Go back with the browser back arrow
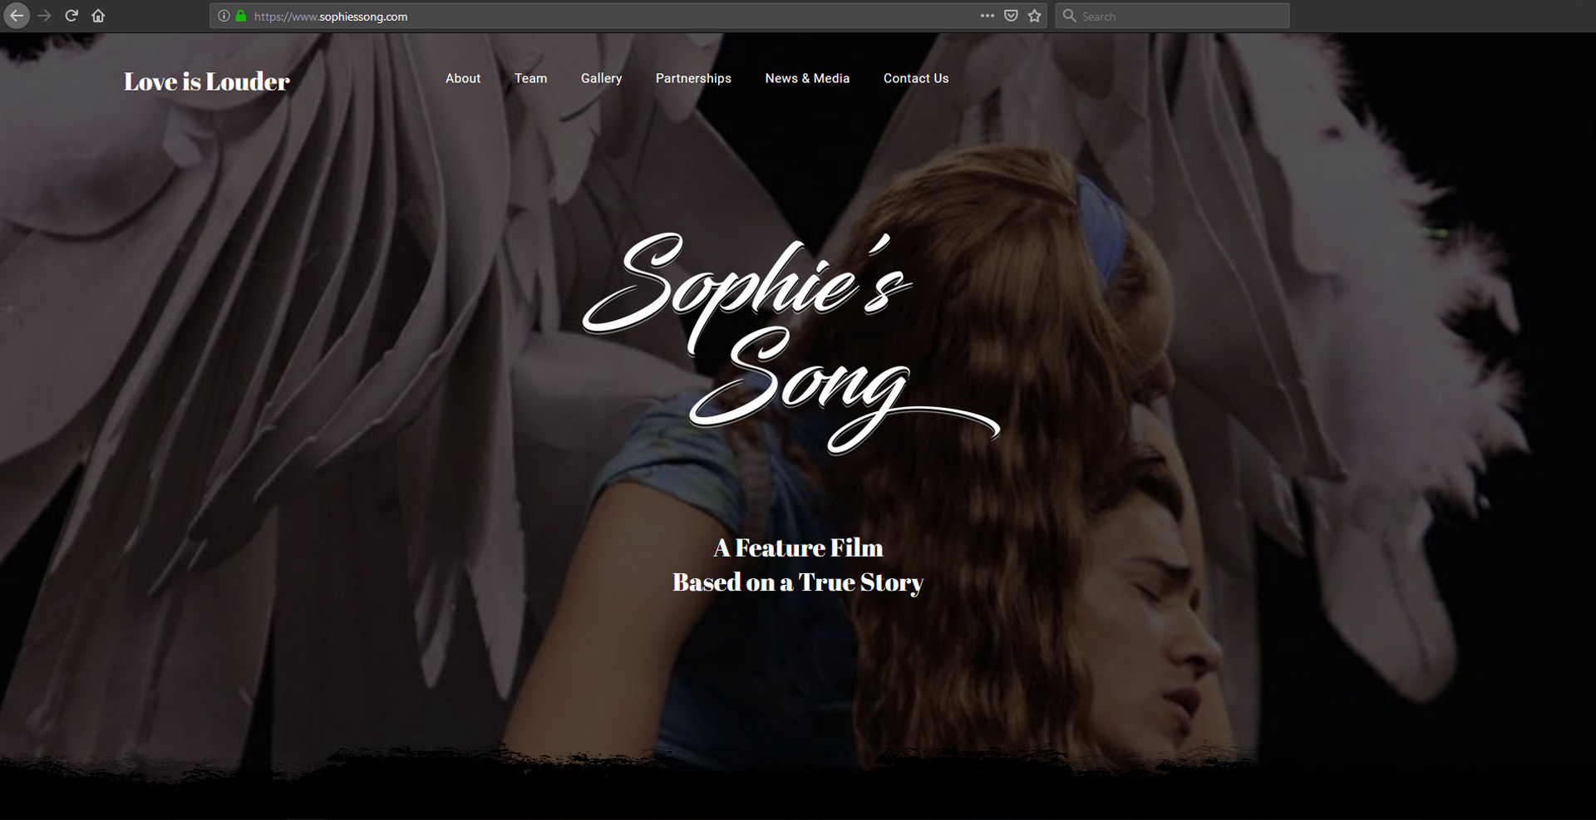Image resolution: width=1596 pixels, height=820 pixels. coord(17,16)
